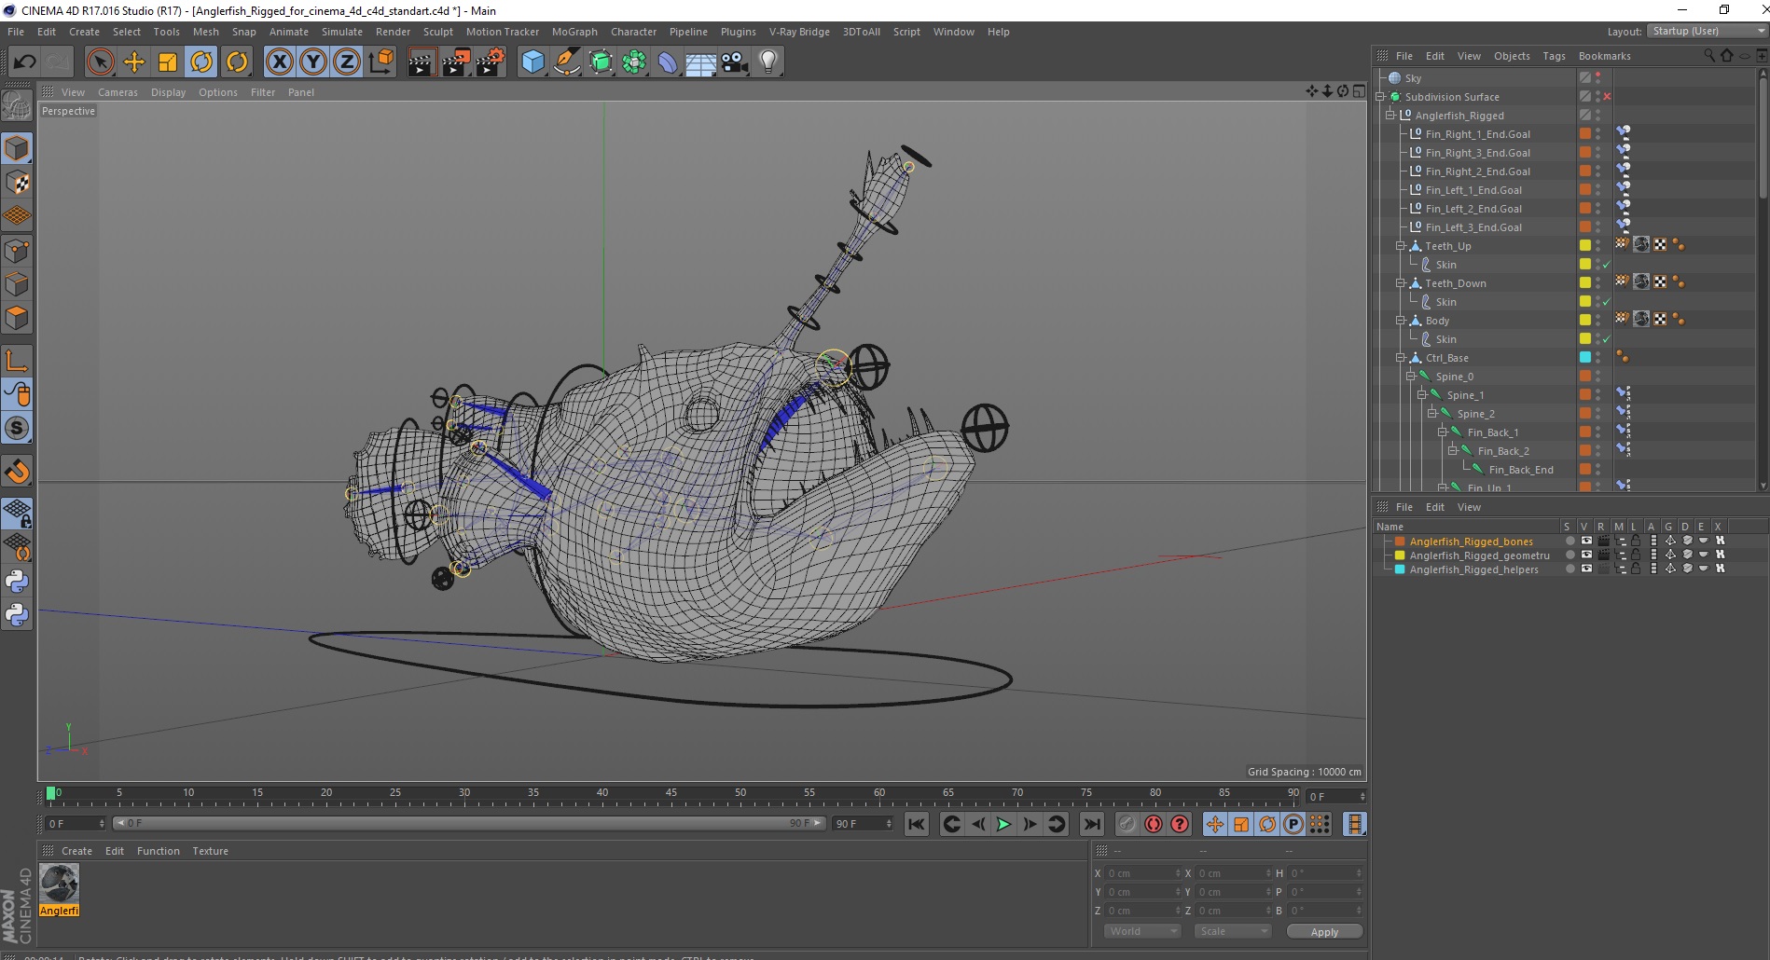1770x960 pixels.
Task: Open Object Manager Tags menu
Action: click(1554, 56)
